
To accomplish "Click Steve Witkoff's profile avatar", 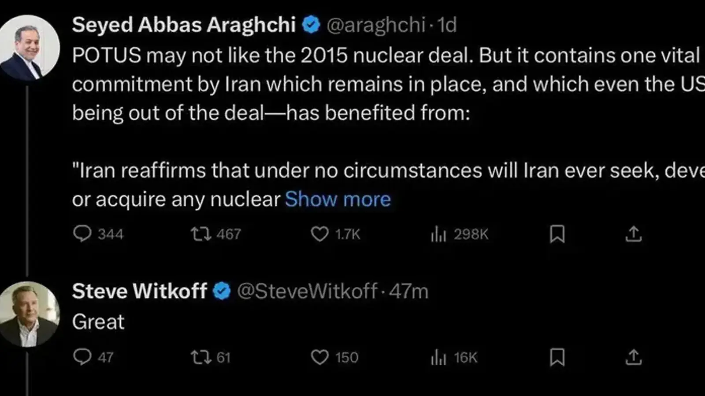I will 30,314.
